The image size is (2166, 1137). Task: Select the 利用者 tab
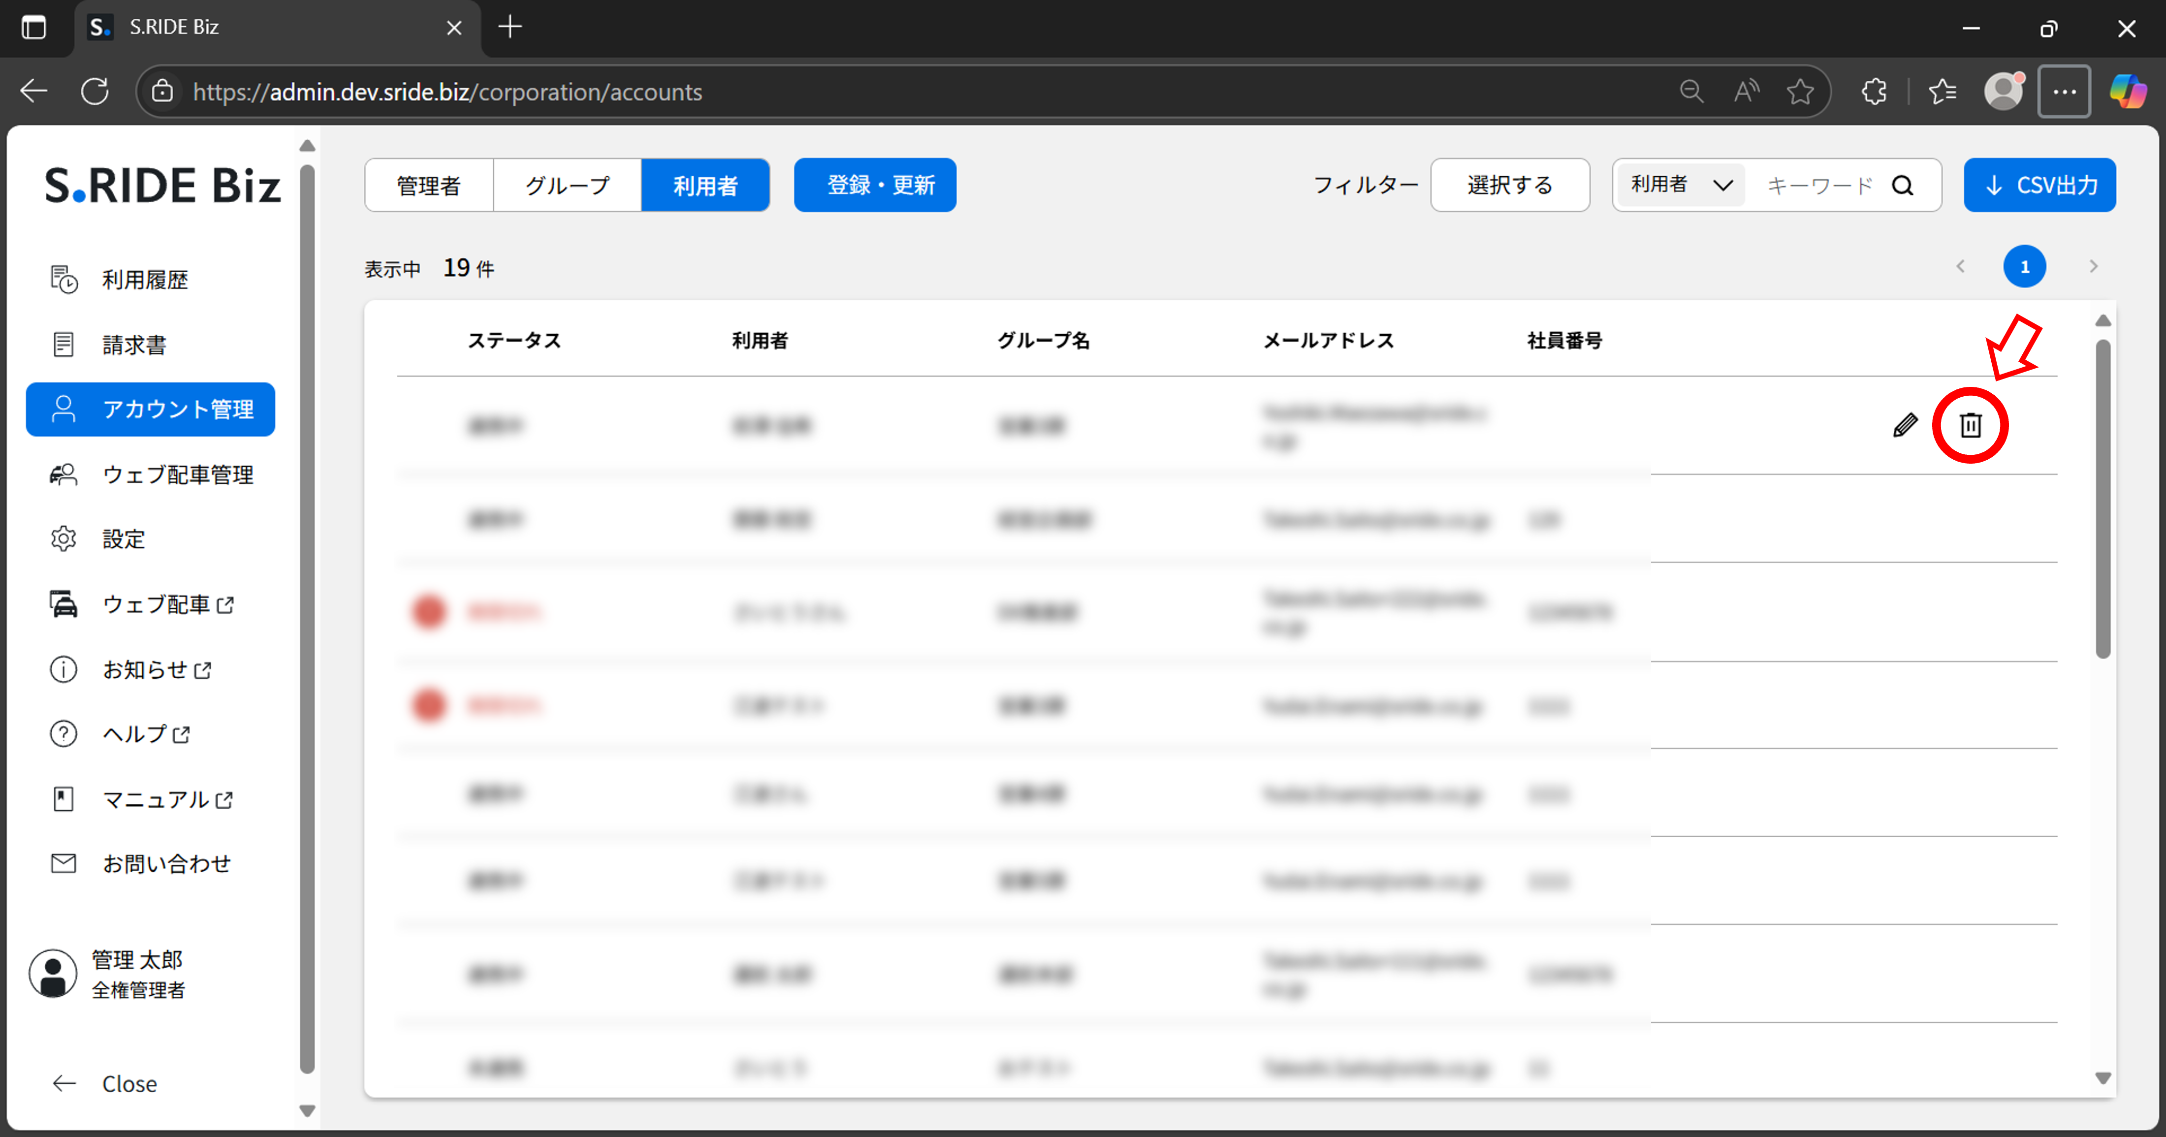tap(705, 185)
